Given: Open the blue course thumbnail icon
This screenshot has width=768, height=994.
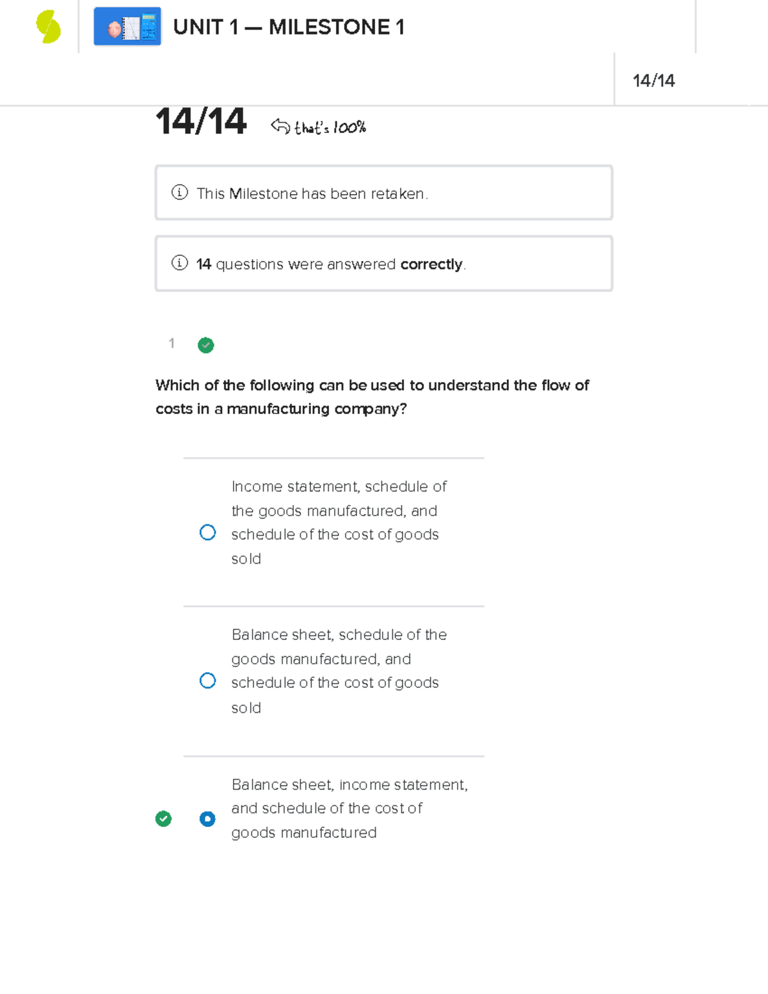Looking at the screenshot, I should pyautogui.click(x=127, y=27).
